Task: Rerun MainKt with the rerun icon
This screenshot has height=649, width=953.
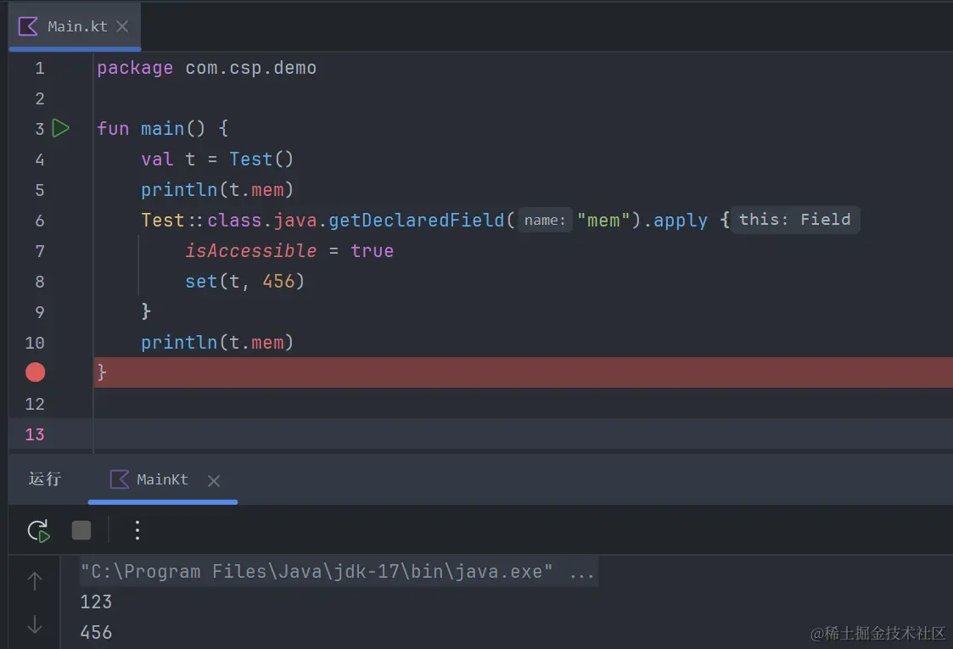Action: [39, 530]
